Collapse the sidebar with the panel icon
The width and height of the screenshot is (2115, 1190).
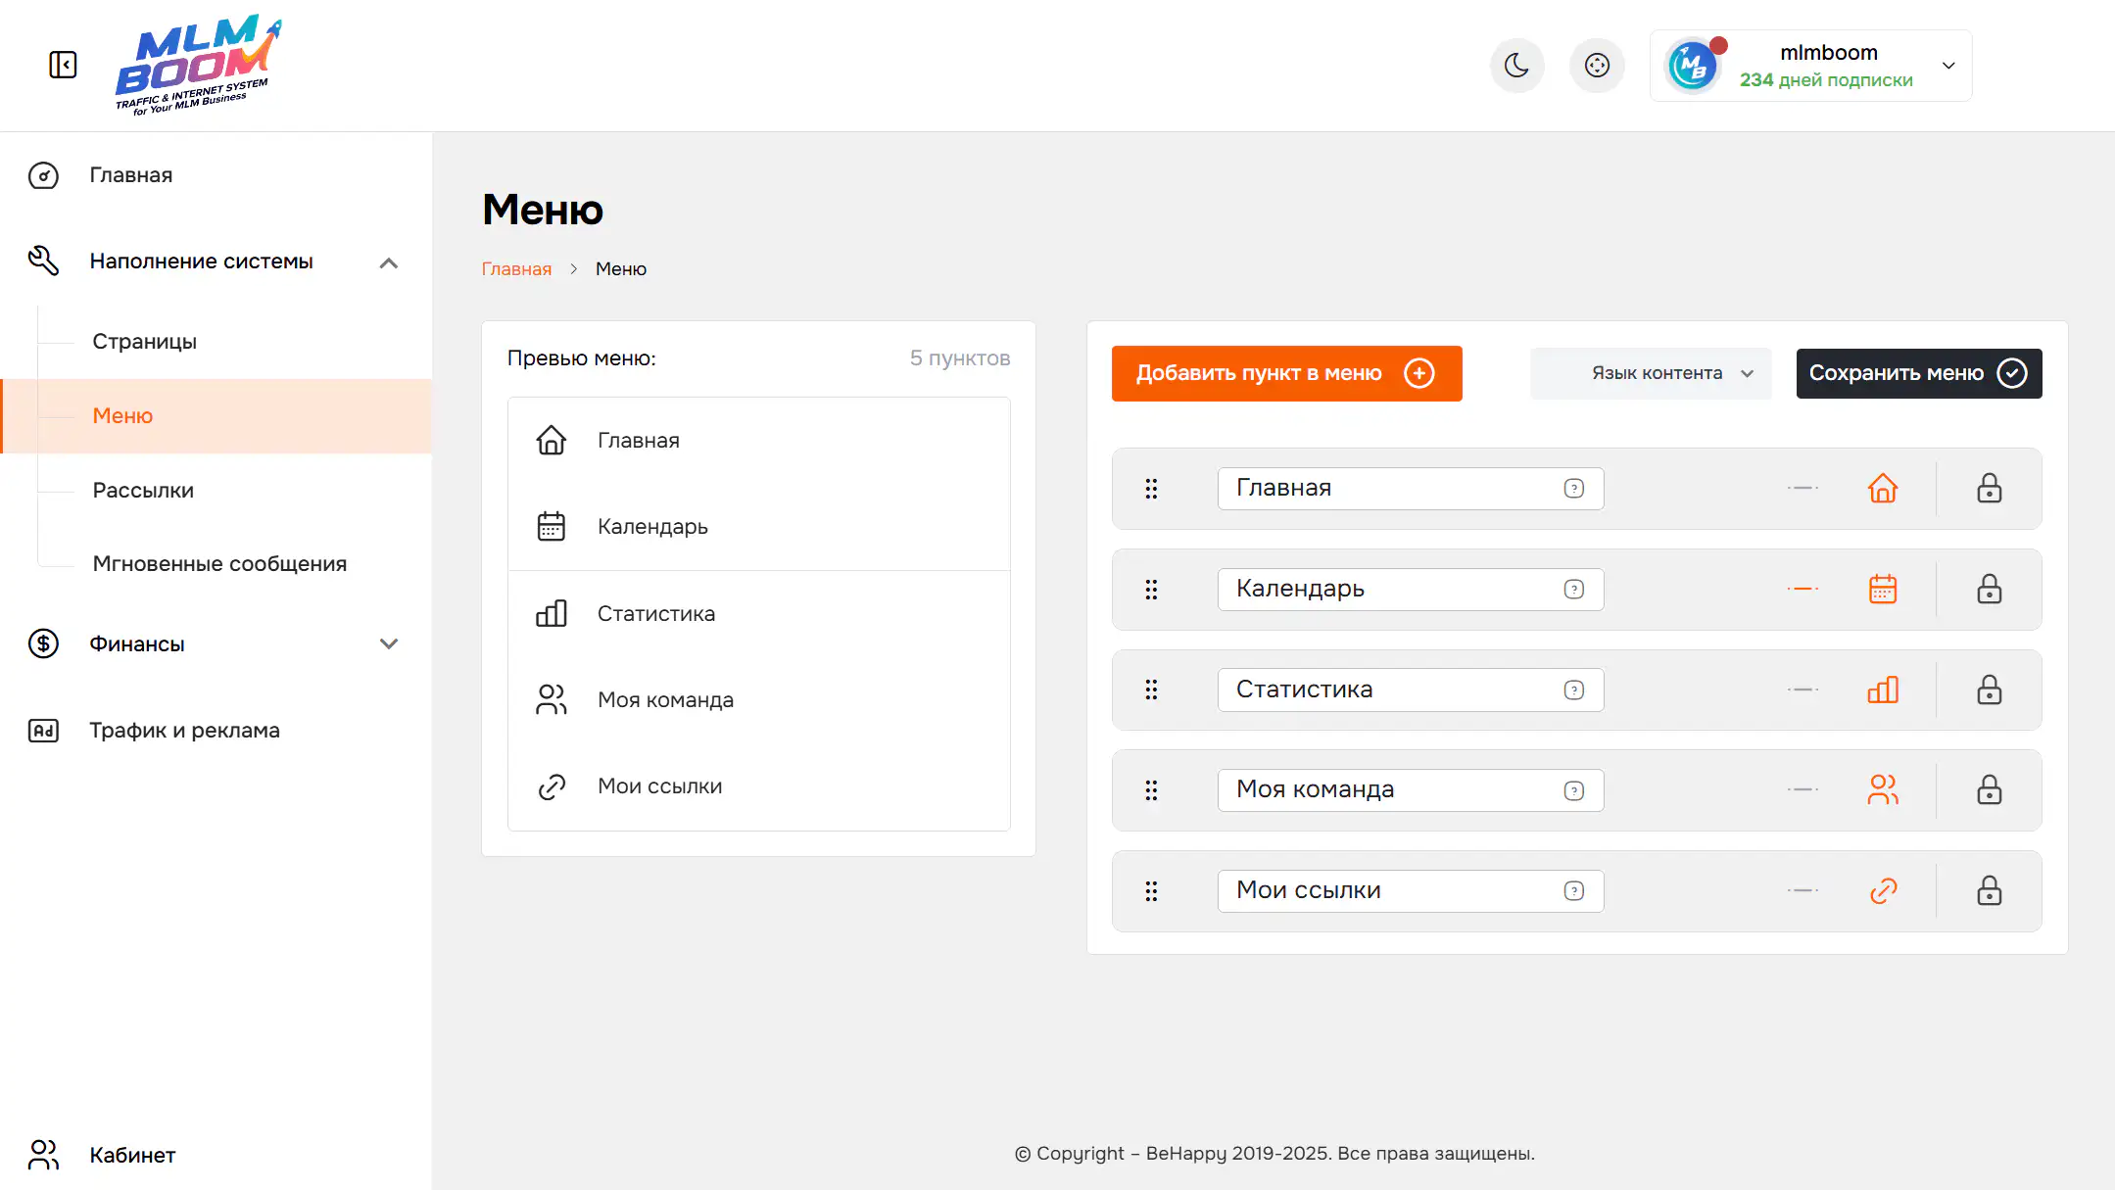63,65
